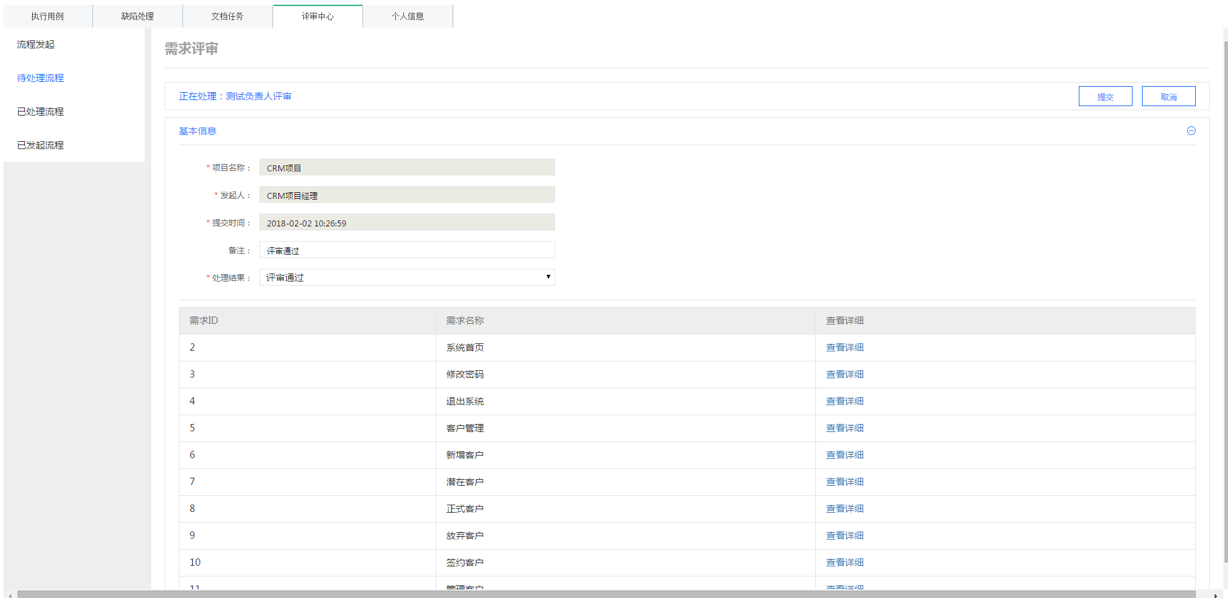Click the 提交 button
The height and width of the screenshot is (598, 1228).
[1105, 97]
